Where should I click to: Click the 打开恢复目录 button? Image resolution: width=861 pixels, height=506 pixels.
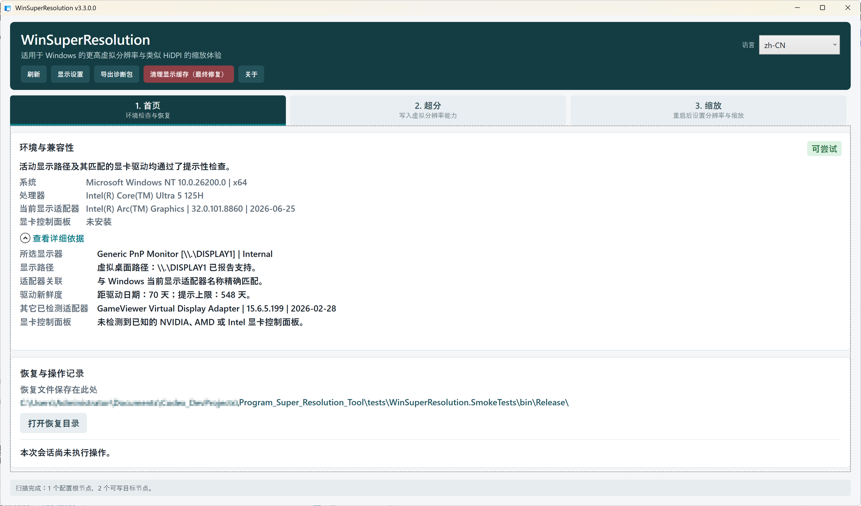pos(53,423)
